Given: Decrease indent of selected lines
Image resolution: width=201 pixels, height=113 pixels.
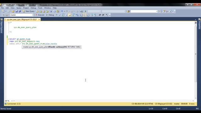Looking at the screenshot, I should pyautogui.click(x=100, y=15).
